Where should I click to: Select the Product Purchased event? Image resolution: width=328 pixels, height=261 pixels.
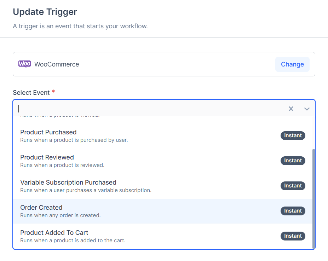(162, 136)
